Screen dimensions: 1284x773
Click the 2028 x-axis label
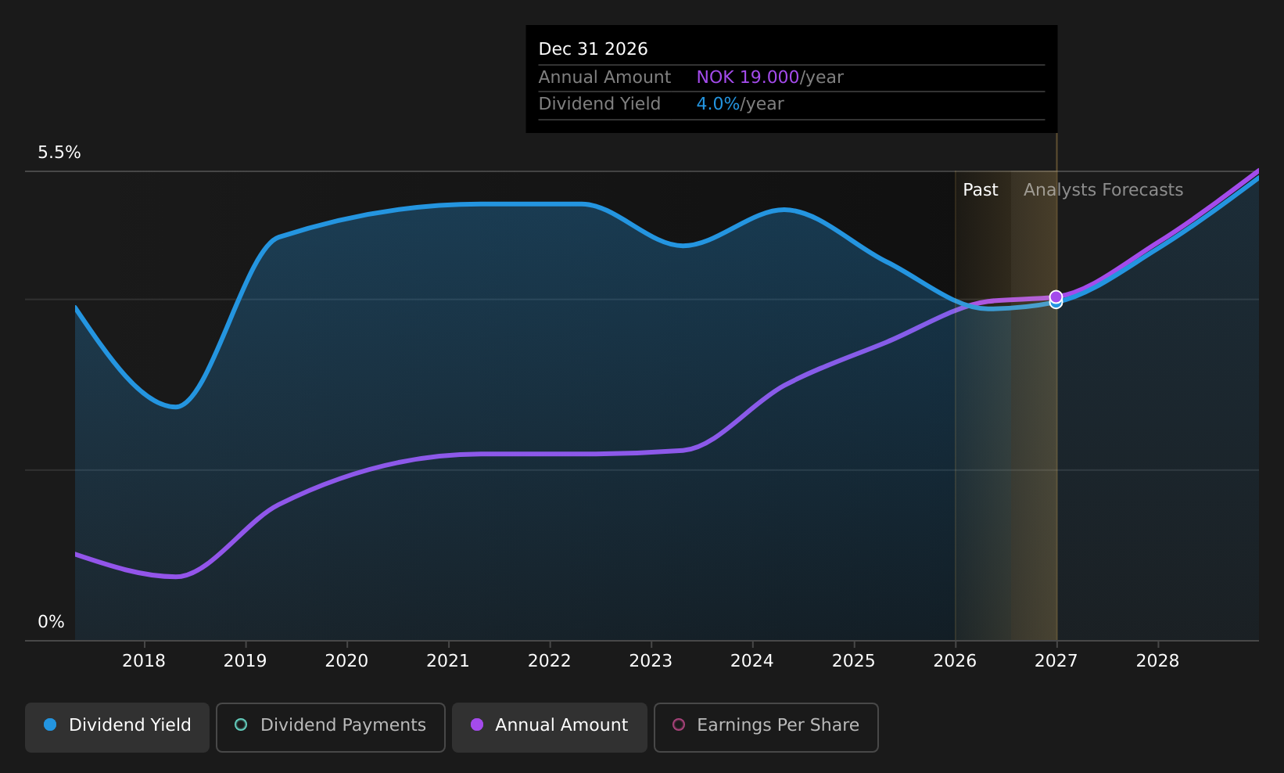1157,661
